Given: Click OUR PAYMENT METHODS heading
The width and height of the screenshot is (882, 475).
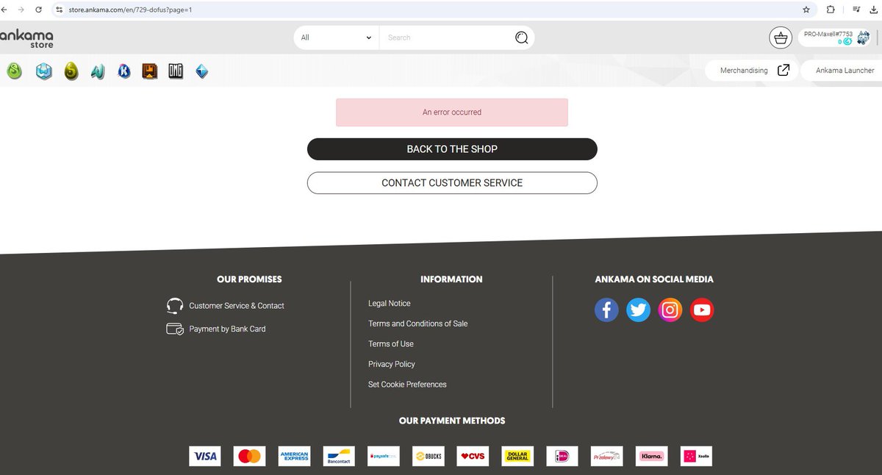Looking at the screenshot, I should click(452, 421).
